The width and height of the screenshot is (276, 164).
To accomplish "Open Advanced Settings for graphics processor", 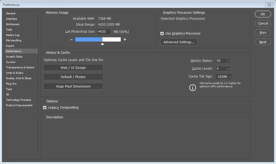I will click(x=179, y=42).
